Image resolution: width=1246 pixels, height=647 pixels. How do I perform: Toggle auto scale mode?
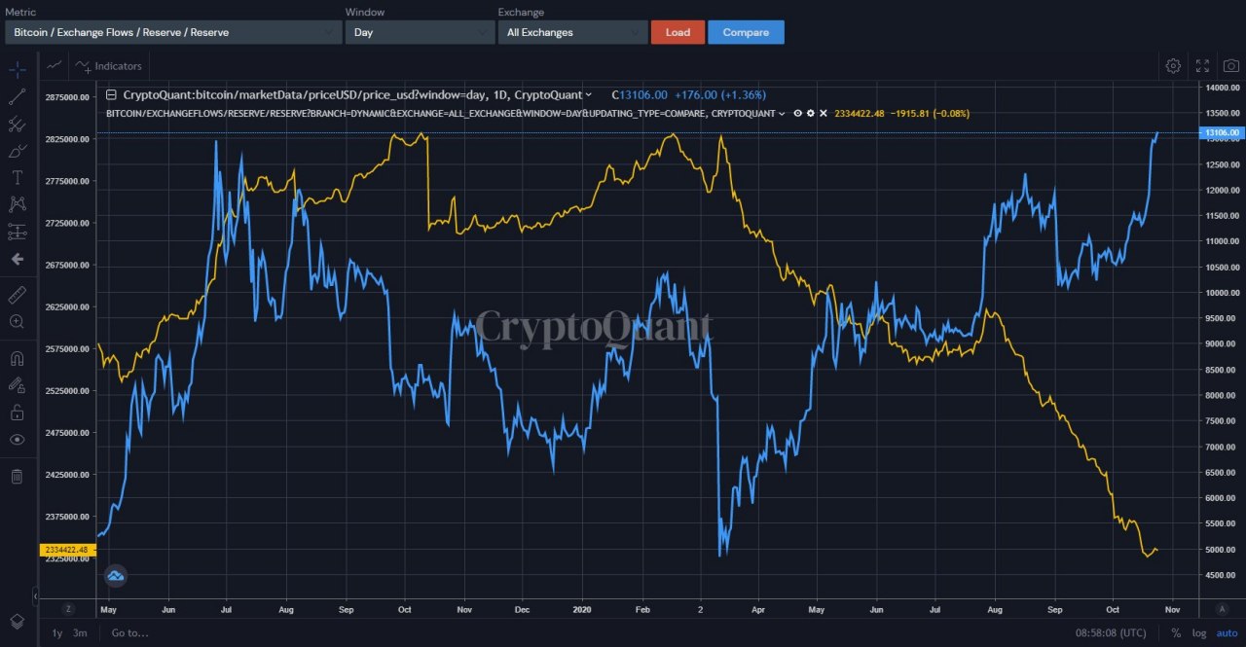click(x=1227, y=632)
